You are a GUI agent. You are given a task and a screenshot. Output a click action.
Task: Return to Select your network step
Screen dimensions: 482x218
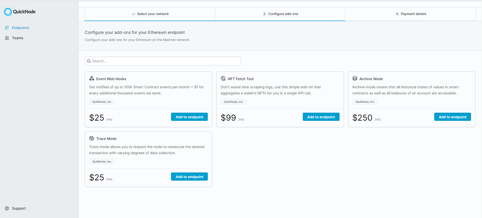tap(150, 14)
